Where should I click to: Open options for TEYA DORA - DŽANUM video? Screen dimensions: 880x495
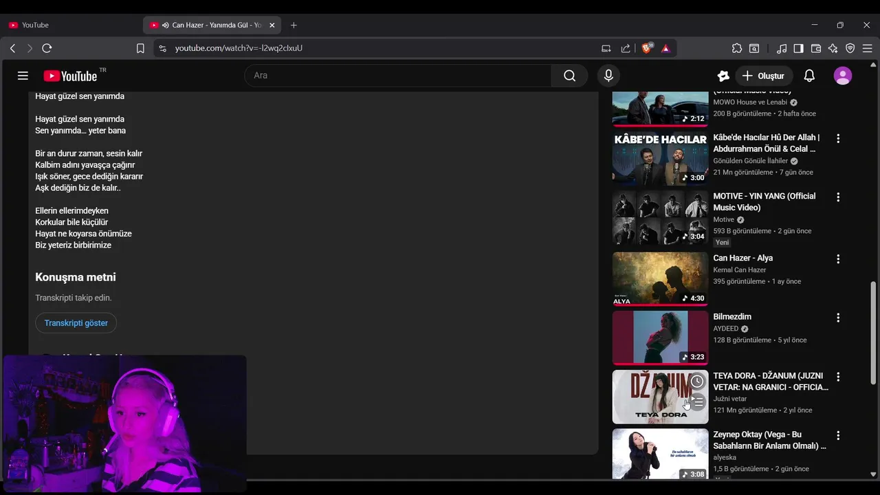[x=837, y=377]
